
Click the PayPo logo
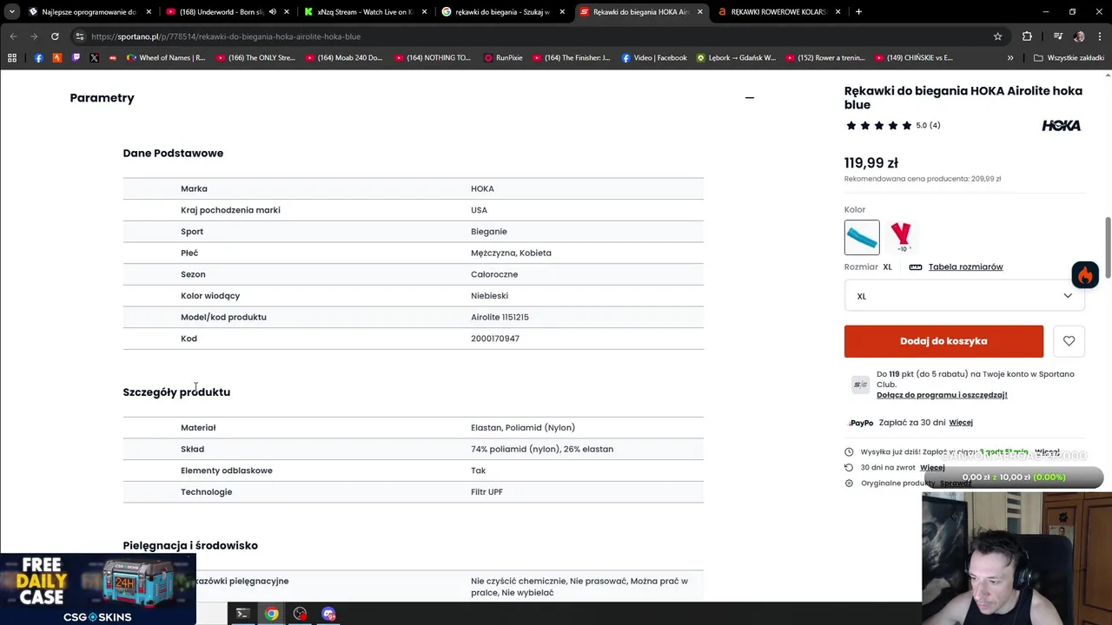coord(861,423)
